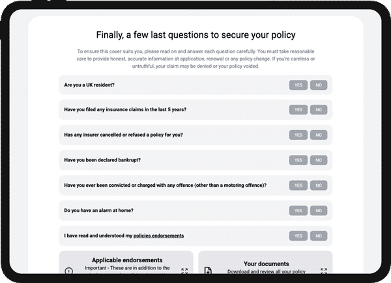The height and width of the screenshot is (283, 391).
Task: Answer YES to having a home alarm
Action: click(298, 210)
